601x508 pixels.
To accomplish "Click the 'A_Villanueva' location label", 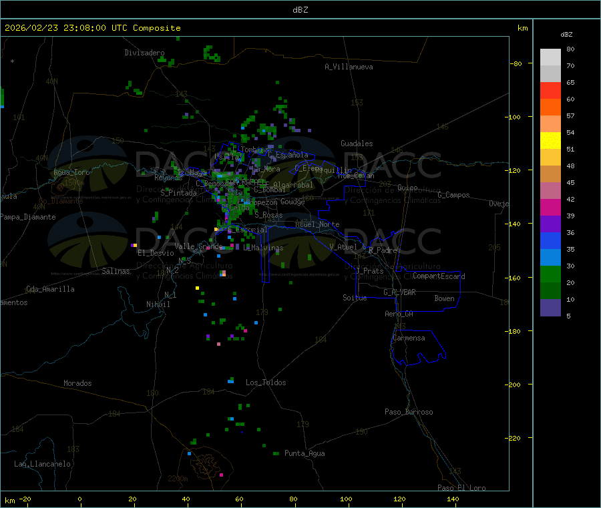I will tap(349, 67).
